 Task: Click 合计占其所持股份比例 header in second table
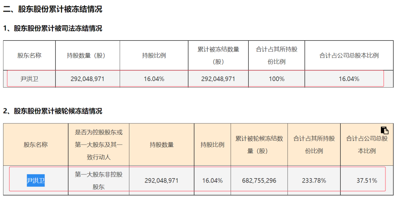(314, 145)
